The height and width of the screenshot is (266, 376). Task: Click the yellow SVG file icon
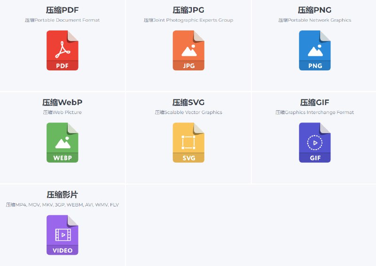[x=188, y=143]
